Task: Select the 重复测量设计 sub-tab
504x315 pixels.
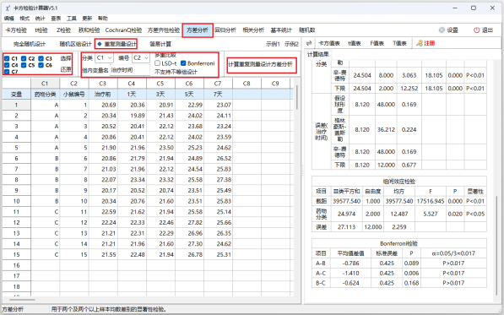Action: (117, 44)
